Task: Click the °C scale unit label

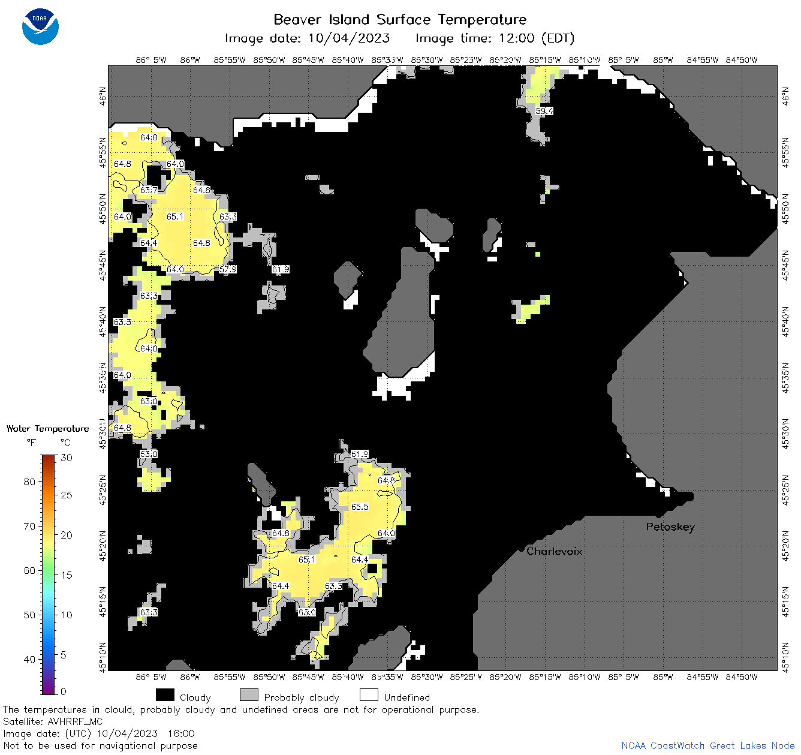Action: pyautogui.click(x=65, y=443)
